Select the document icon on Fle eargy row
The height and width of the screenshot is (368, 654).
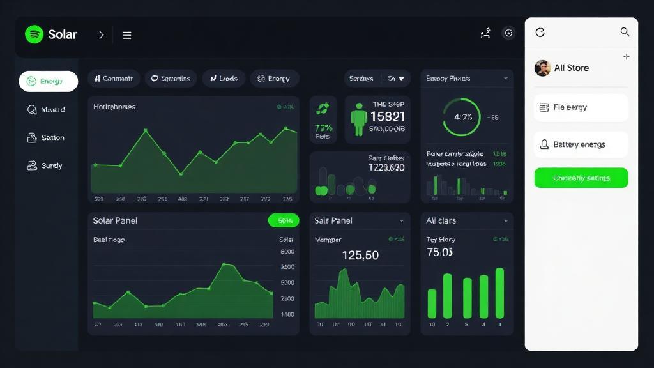[x=545, y=107]
